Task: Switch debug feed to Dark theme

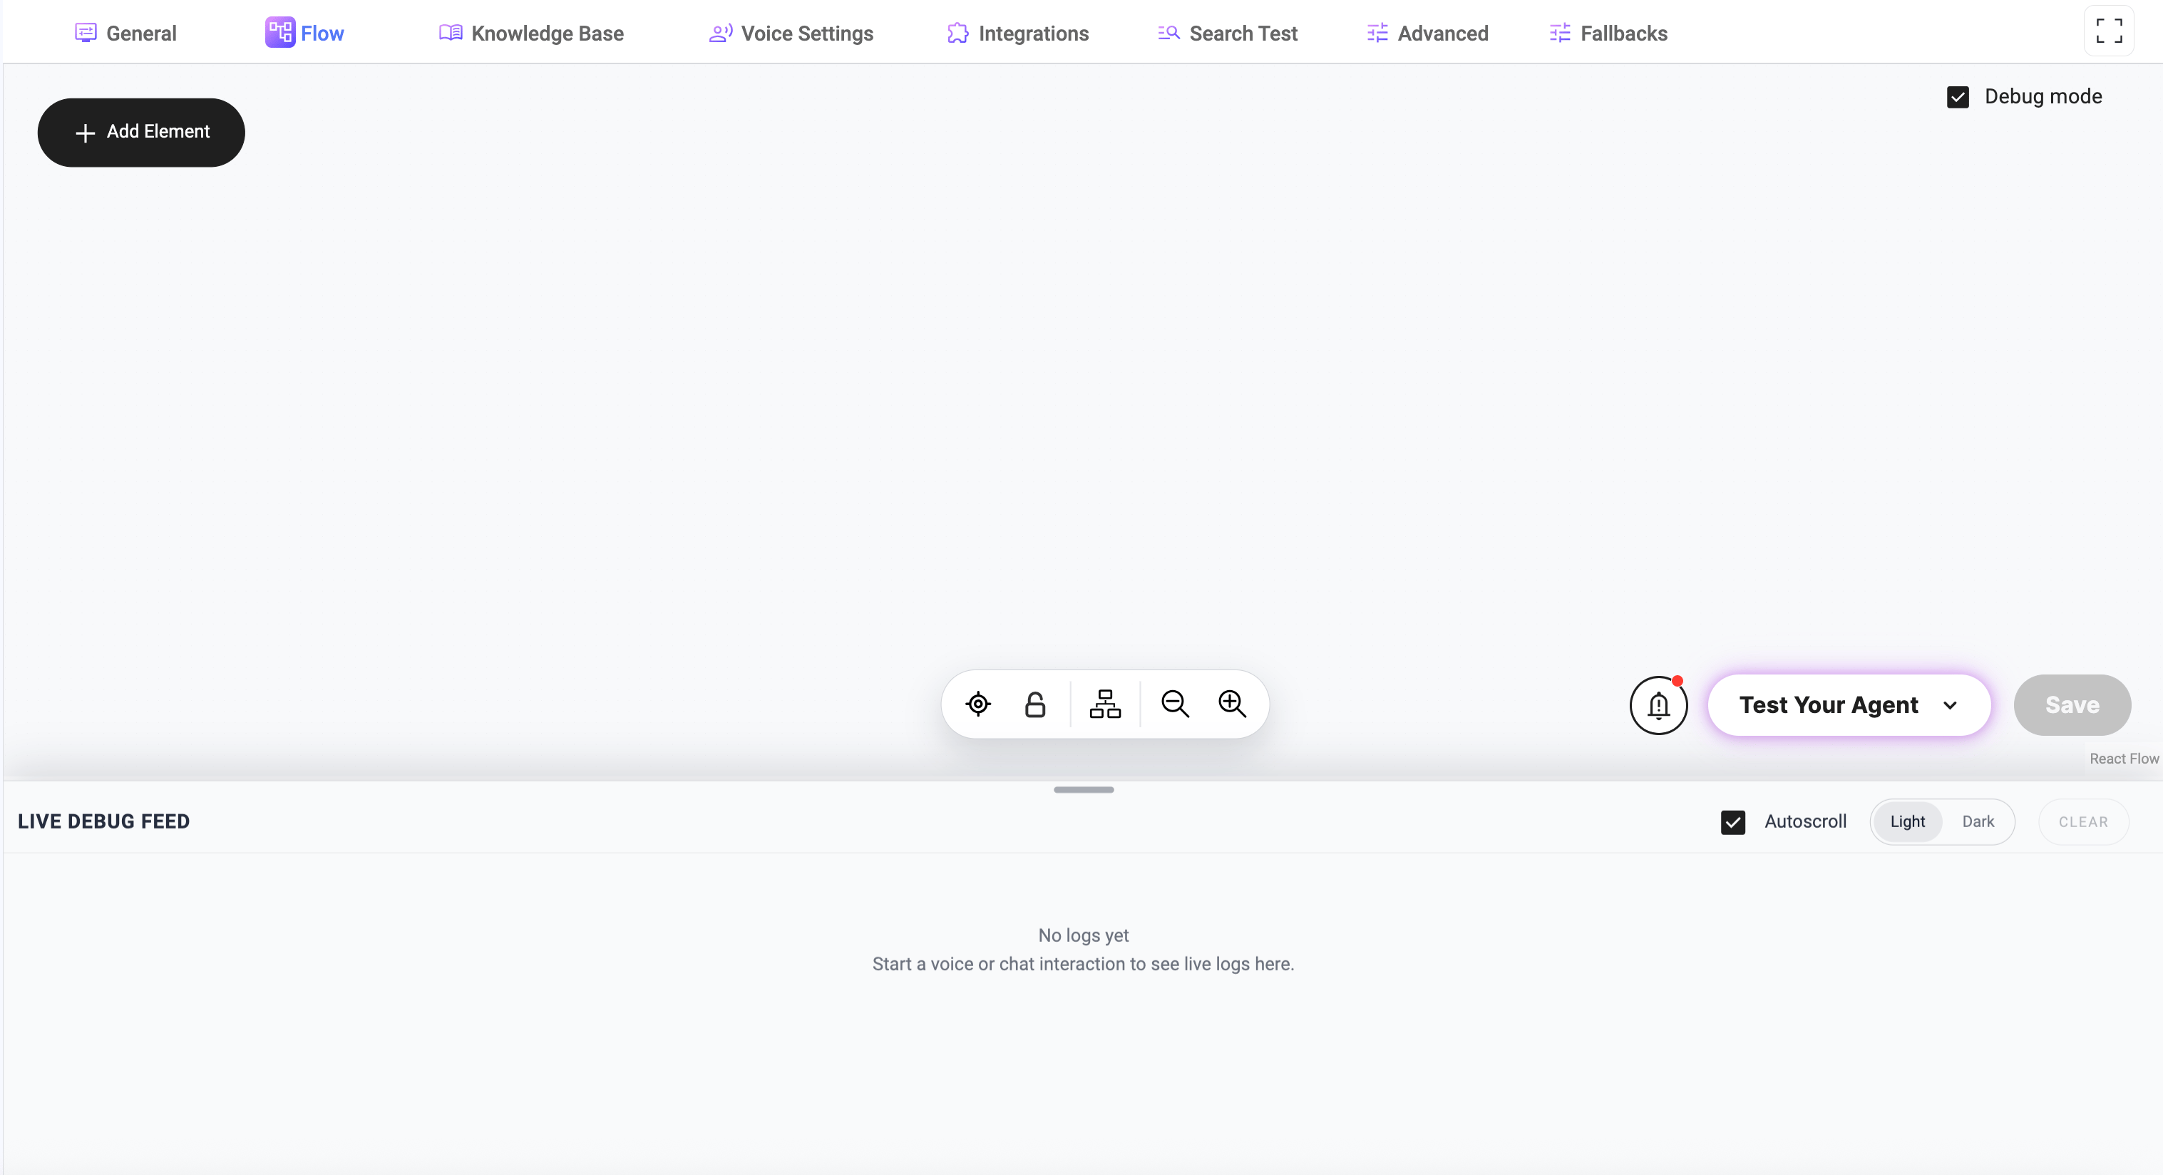Action: 1978,822
